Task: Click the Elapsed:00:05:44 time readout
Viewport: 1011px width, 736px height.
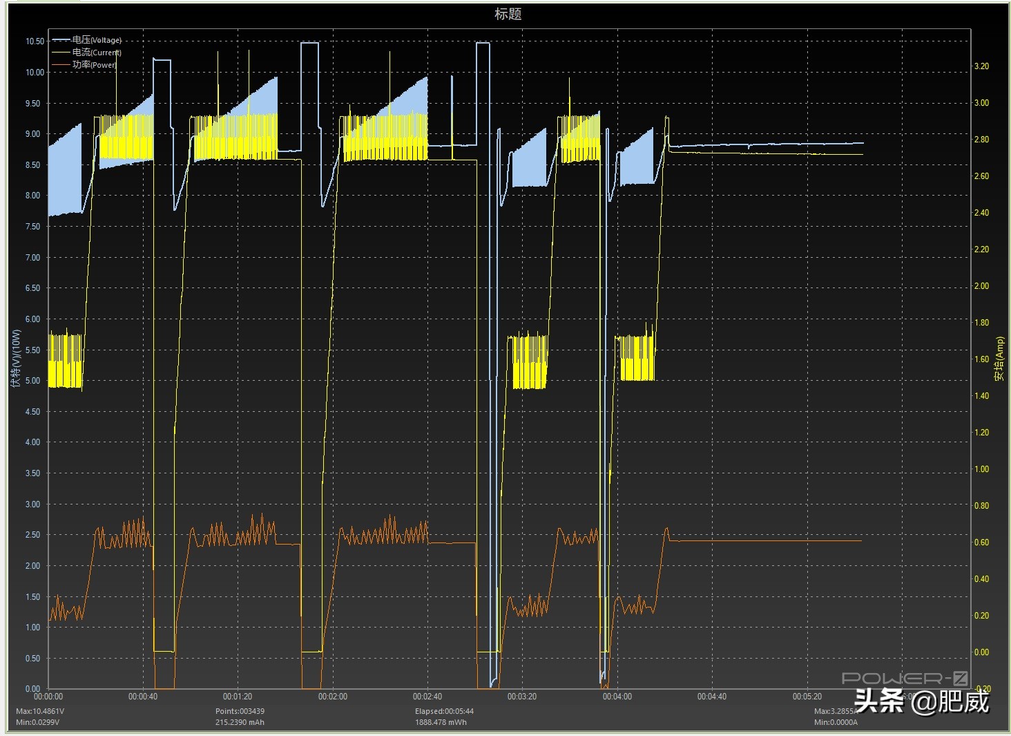Action: tap(444, 711)
